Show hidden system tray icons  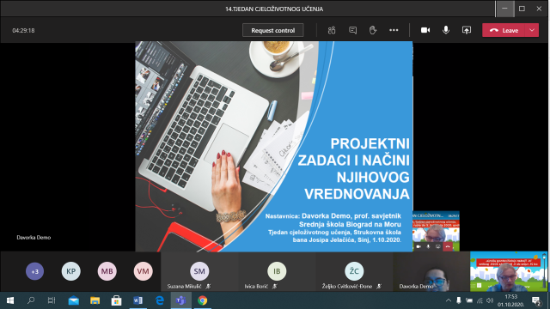point(448,300)
